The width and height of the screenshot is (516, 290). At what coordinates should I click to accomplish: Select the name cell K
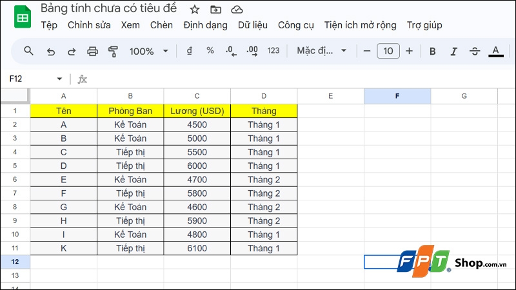(63, 248)
